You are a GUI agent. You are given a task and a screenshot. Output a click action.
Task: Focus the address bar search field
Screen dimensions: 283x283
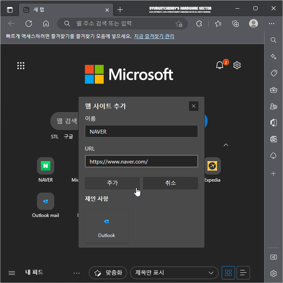click(x=122, y=24)
